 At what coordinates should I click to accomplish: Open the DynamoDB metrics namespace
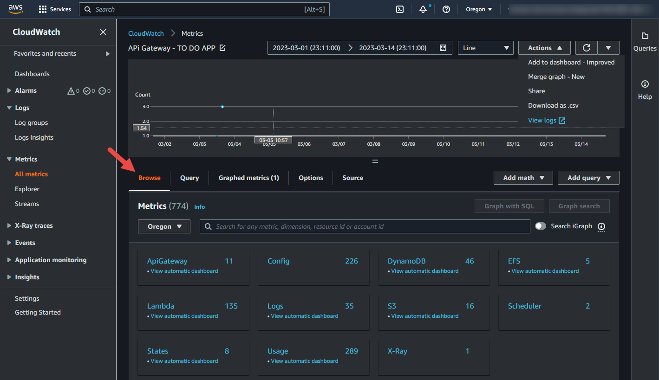tap(407, 261)
